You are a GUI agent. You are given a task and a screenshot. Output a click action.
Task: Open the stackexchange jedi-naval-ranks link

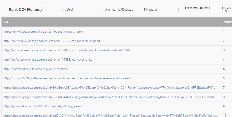[48, 60]
